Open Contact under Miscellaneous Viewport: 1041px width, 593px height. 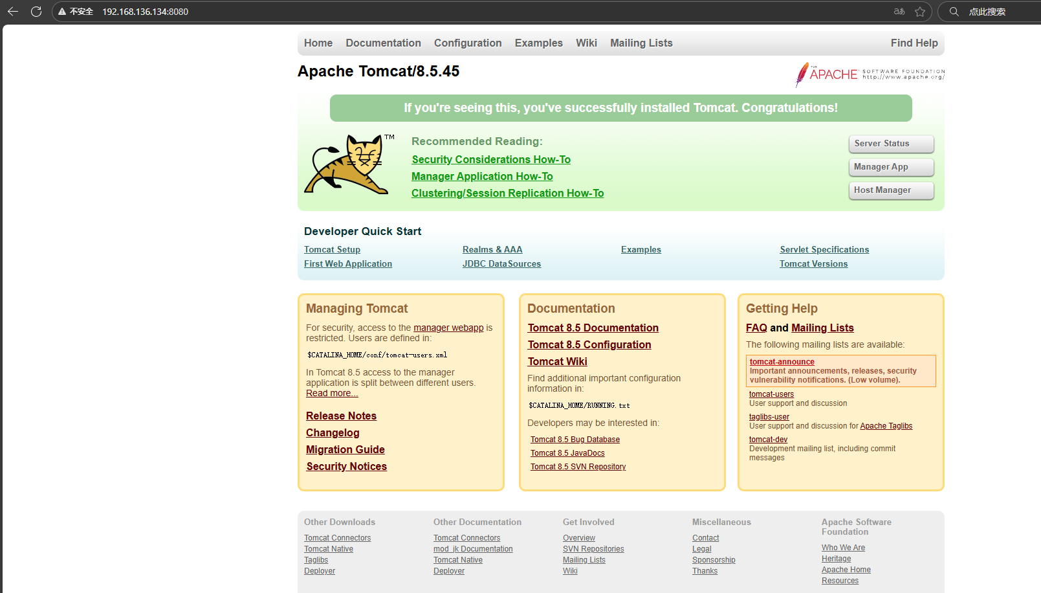705,538
